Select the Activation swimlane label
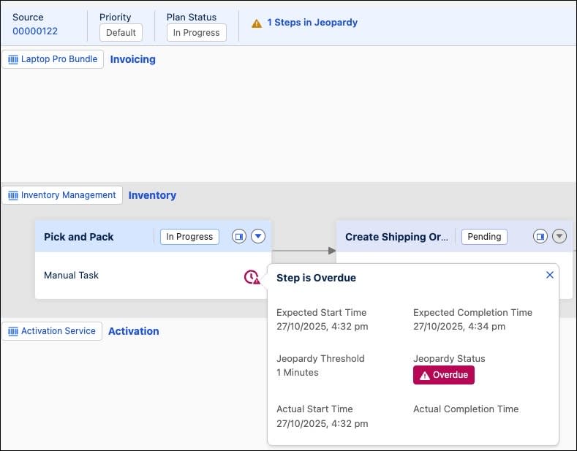The width and height of the screenshot is (577, 451). (133, 331)
